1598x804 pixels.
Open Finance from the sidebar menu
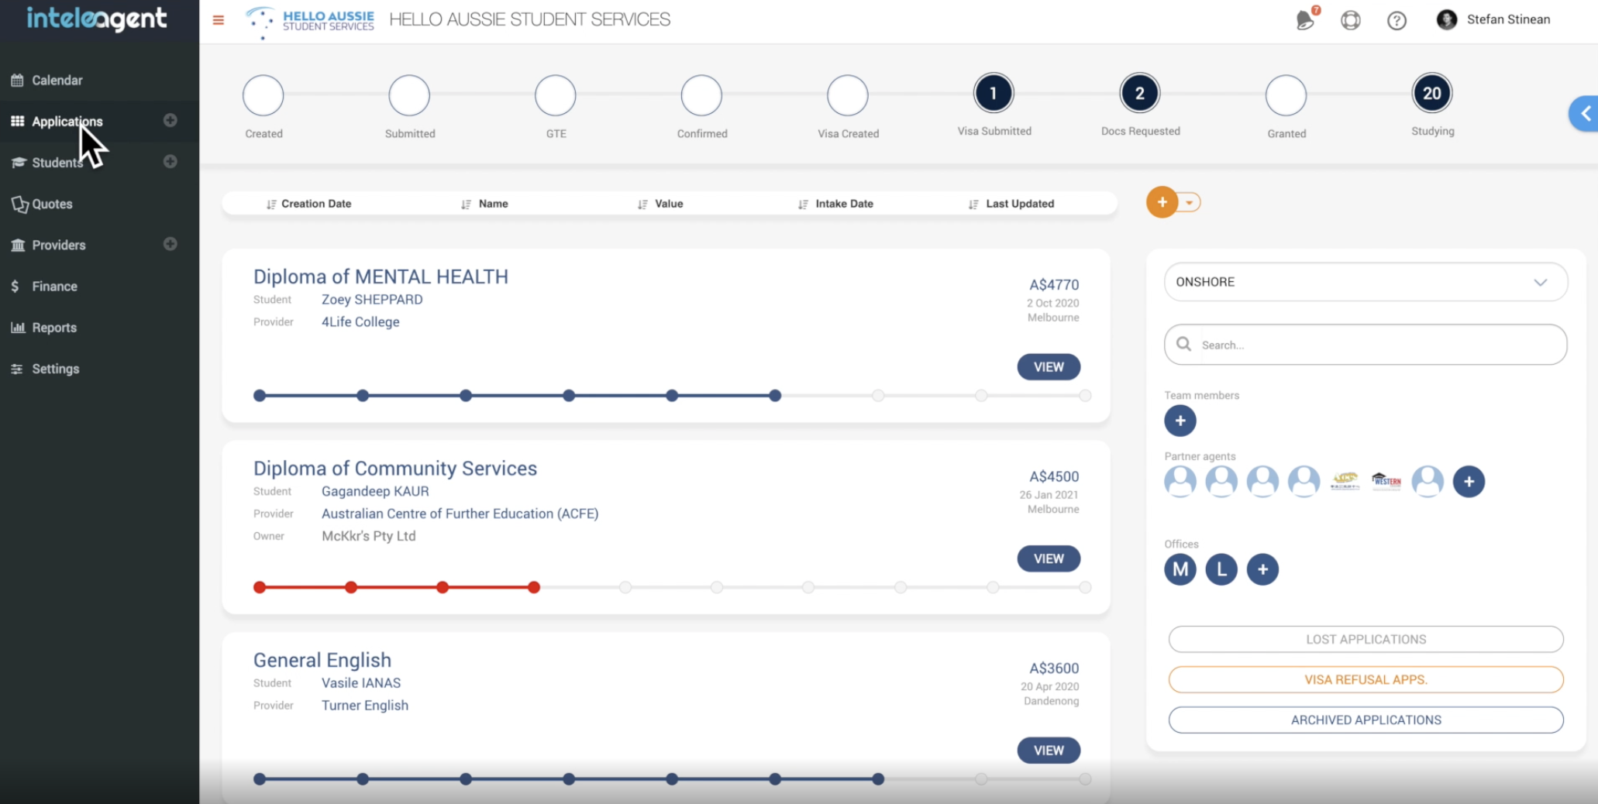tap(53, 286)
